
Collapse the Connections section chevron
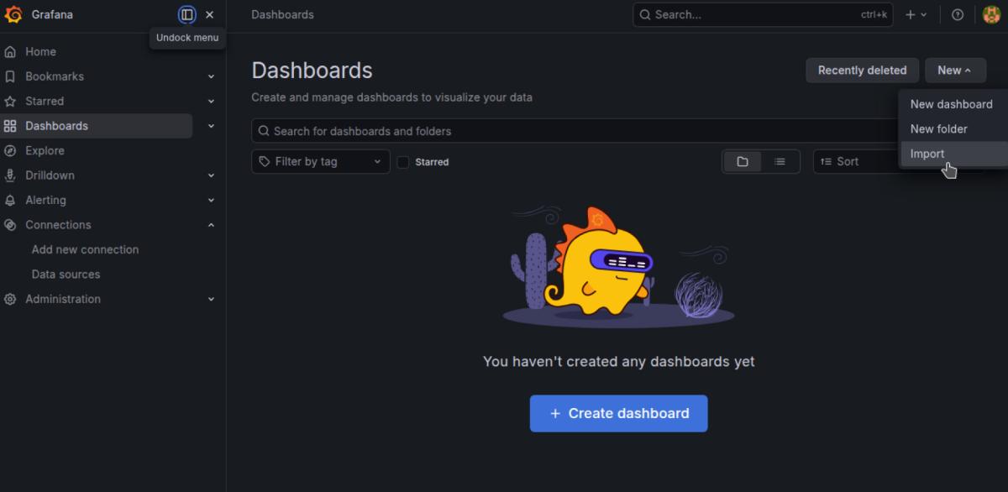pyautogui.click(x=211, y=225)
